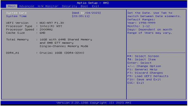Click the 8MB GTT memory line

pos(56,43)
